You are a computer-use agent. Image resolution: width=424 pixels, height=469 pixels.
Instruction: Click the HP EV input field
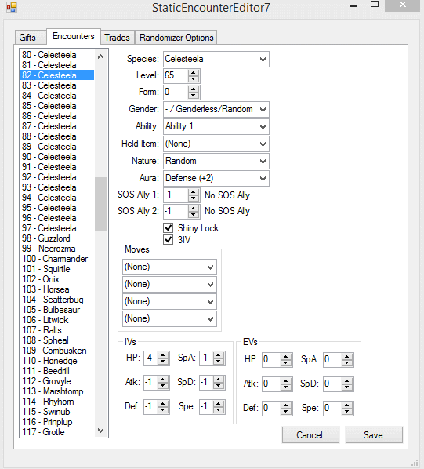point(272,359)
